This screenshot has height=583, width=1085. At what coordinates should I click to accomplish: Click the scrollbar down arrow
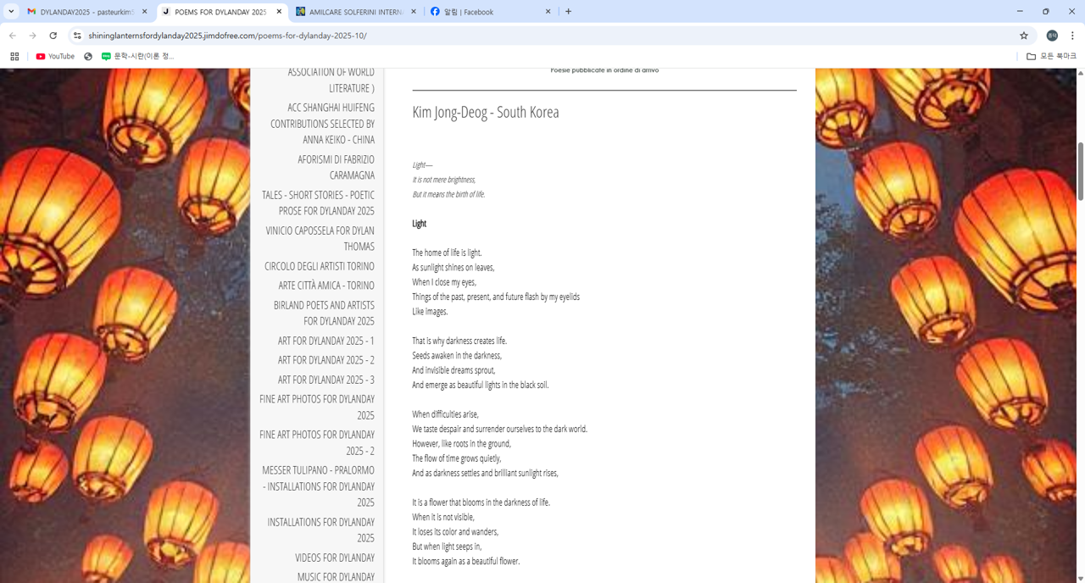(1080, 578)
